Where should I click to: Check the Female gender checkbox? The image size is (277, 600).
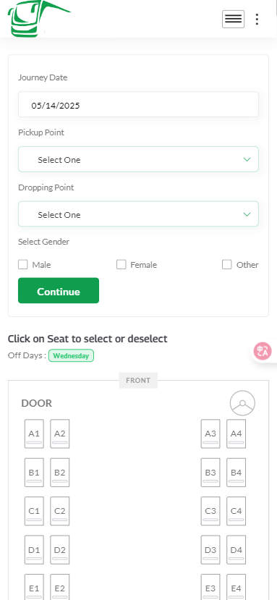(x=122, y=264)
